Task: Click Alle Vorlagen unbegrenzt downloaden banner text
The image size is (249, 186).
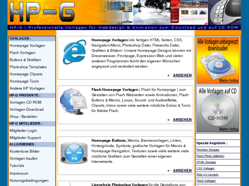Action: point(218,45)
